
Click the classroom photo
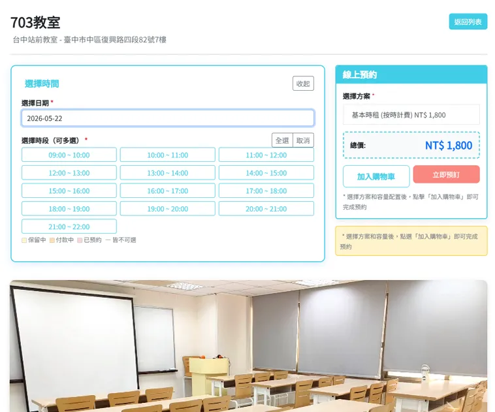pyautogui.click(x=248, y=345)
